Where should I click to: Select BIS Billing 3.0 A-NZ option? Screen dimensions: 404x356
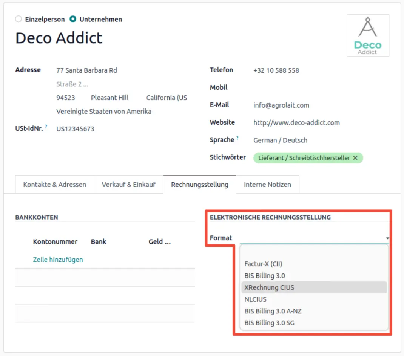[314, 311]
